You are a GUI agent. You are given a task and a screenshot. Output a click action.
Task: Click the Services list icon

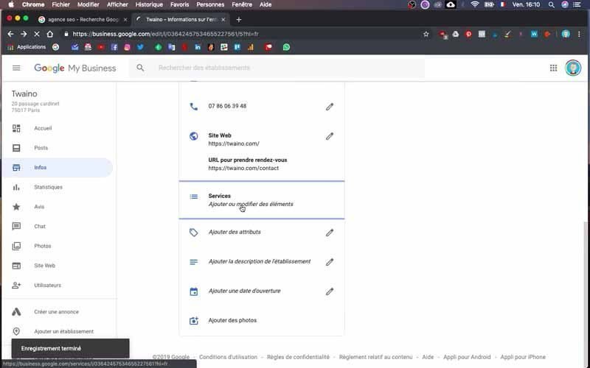pos(193,197)
